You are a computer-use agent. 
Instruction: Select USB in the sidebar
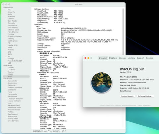click(x=9, y=63)
